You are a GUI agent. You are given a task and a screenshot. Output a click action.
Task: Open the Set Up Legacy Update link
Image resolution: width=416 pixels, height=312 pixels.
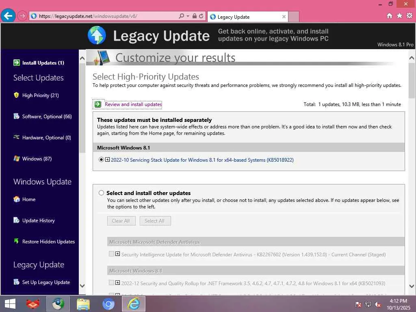coord(46,282)
